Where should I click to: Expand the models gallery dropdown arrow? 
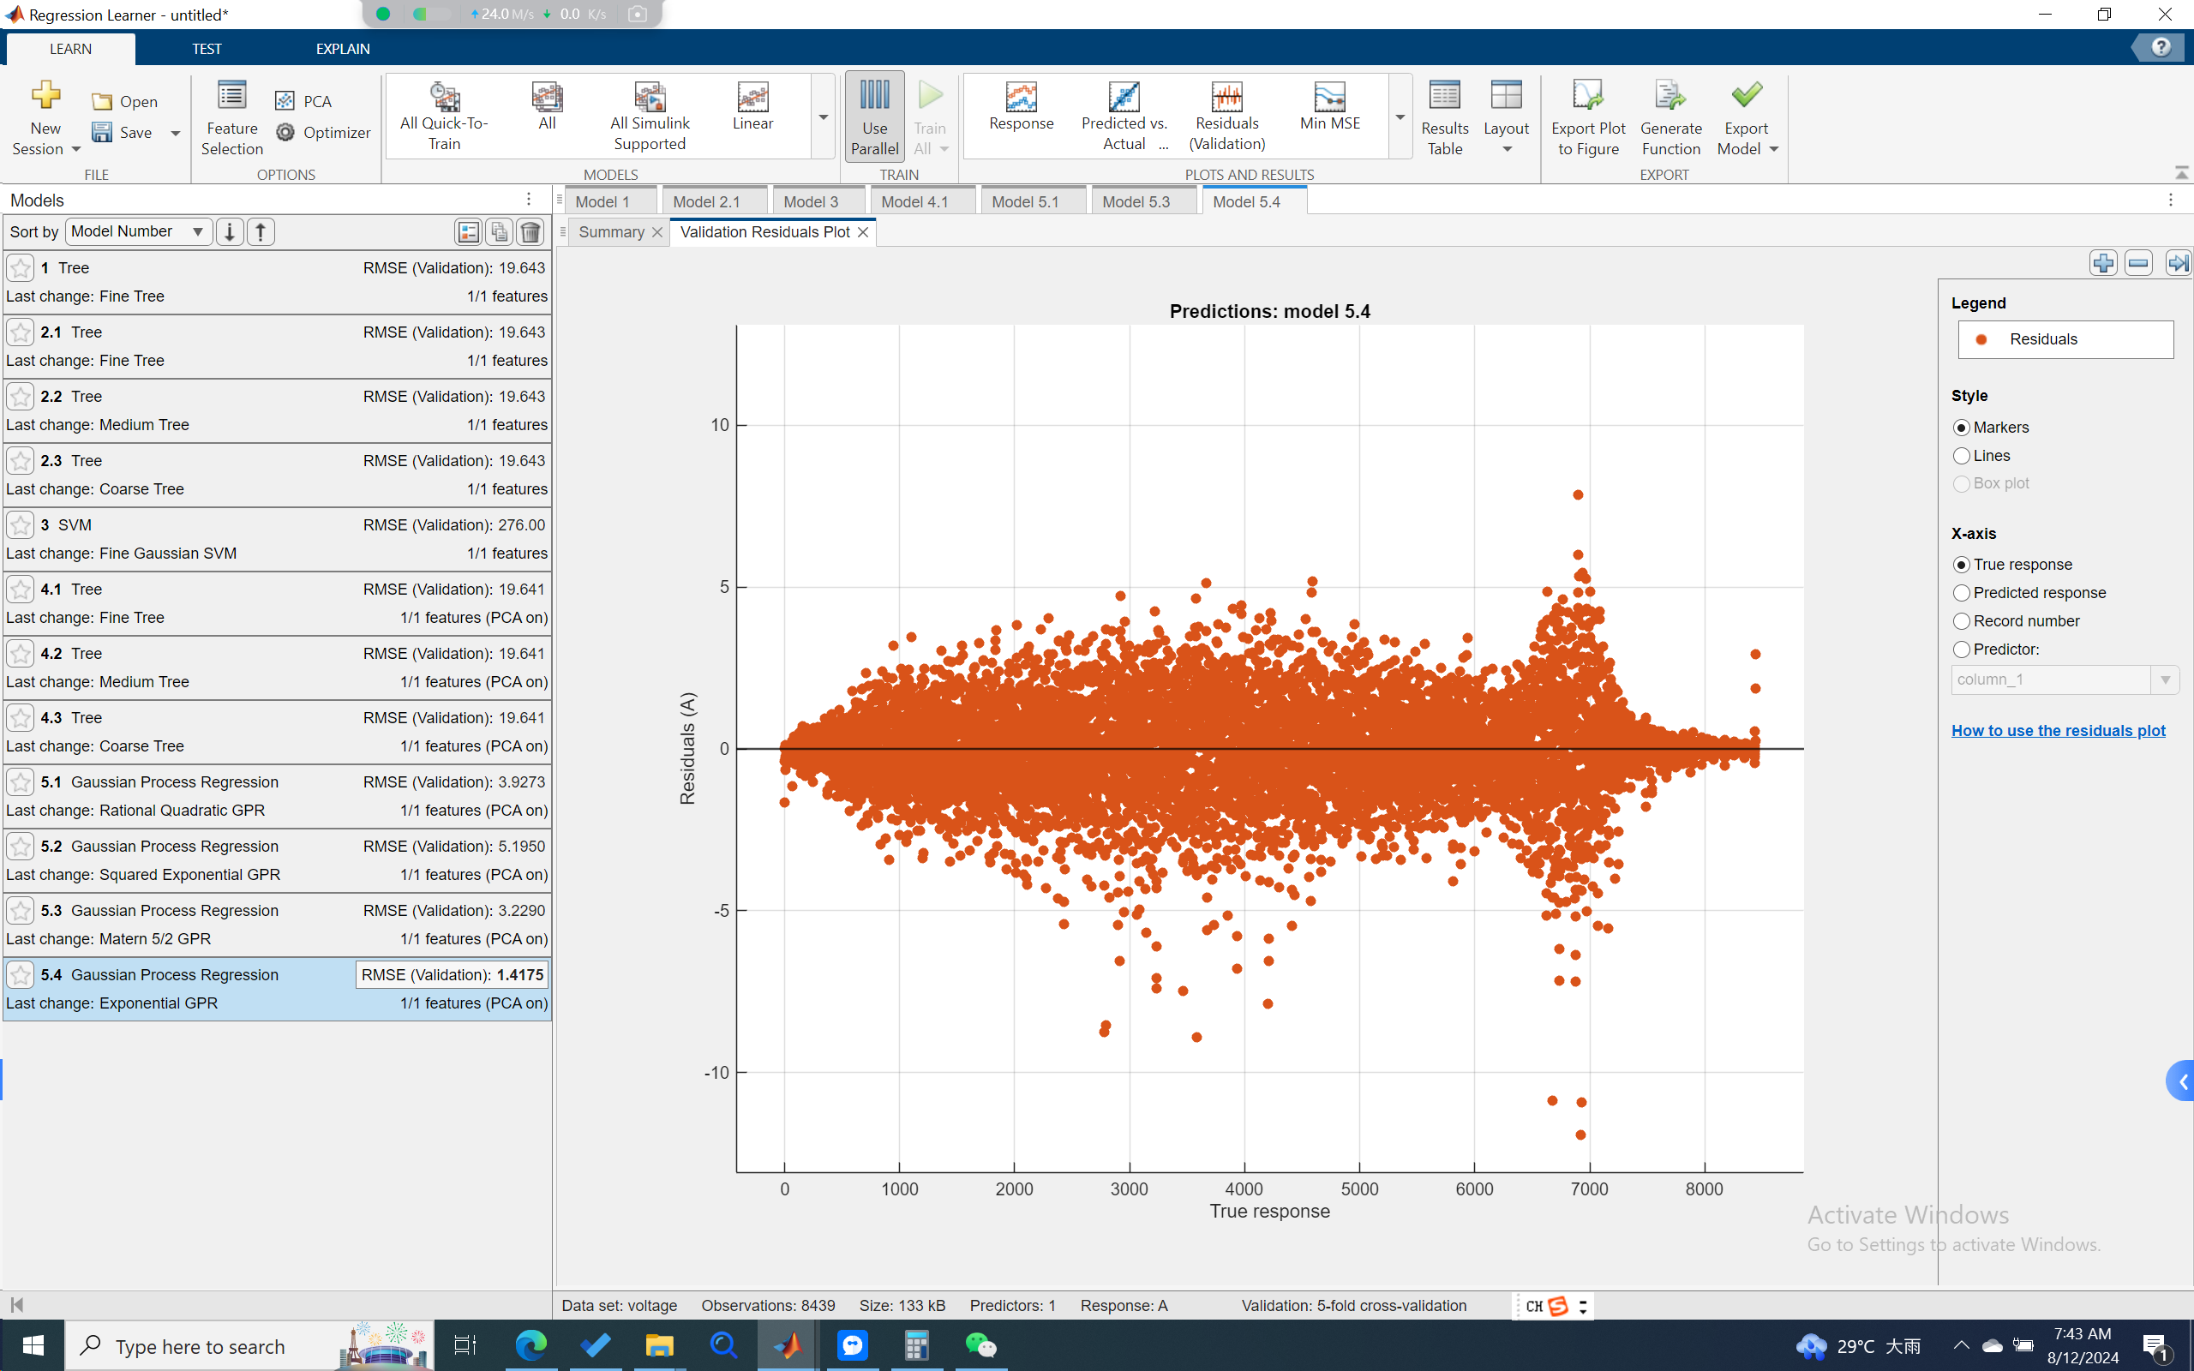tap(824, 118)
